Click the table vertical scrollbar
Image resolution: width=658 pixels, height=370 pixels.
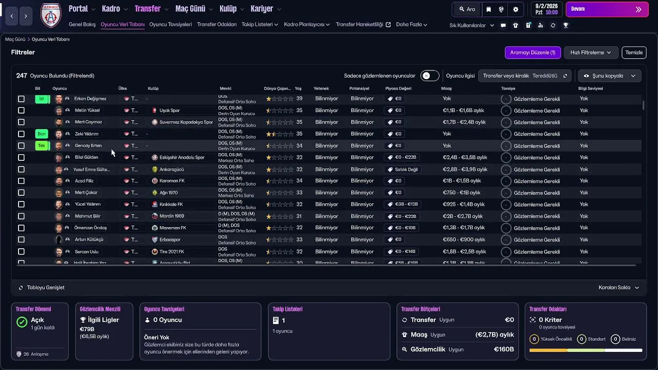(x=643, y=105)
